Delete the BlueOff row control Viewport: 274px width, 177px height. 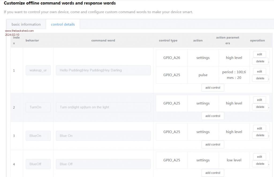[x=260, y=164]
